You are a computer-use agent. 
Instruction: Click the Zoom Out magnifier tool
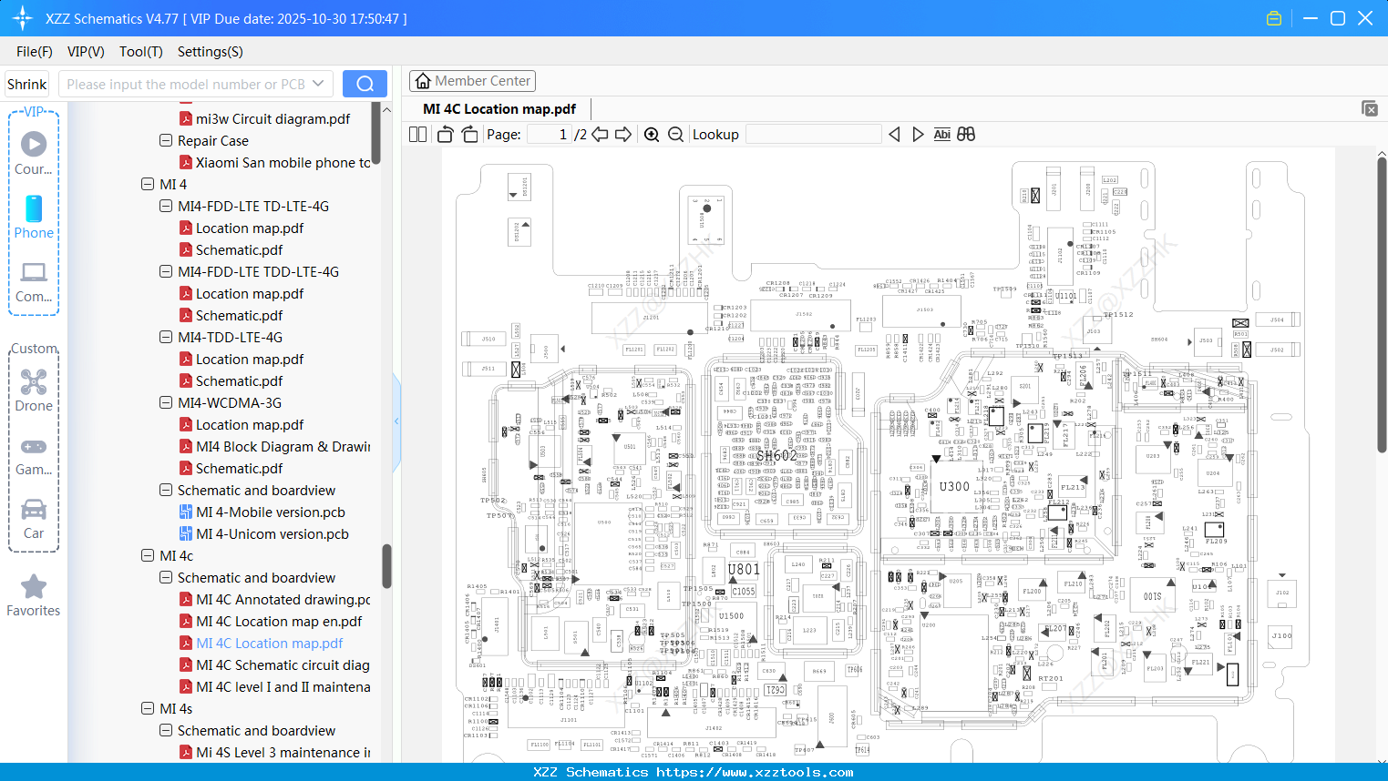676,134
